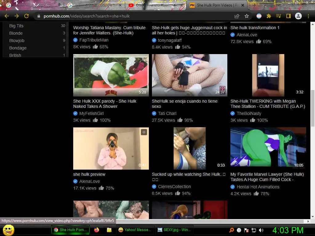The image size is (315, 236).
Task: Open the AlenaLove channel under transformation video
Action: pyautogui.click(x=247, y=35)
